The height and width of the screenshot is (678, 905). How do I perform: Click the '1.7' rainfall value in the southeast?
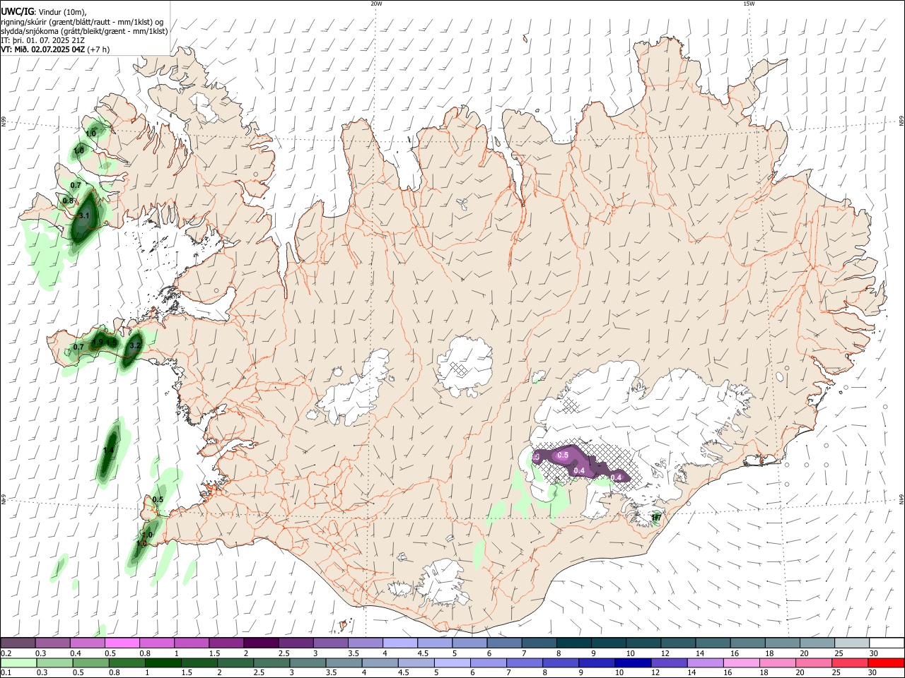pyautogui.click(x=656, y=518)
